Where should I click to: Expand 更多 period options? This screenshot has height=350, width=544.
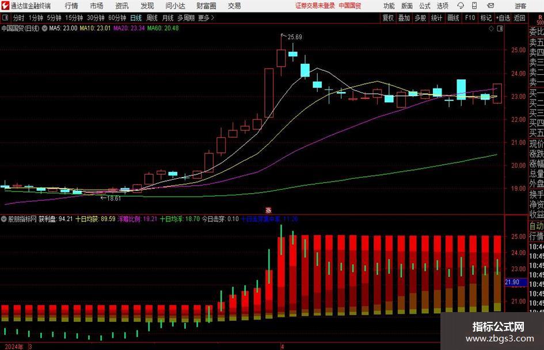point(206,18)
